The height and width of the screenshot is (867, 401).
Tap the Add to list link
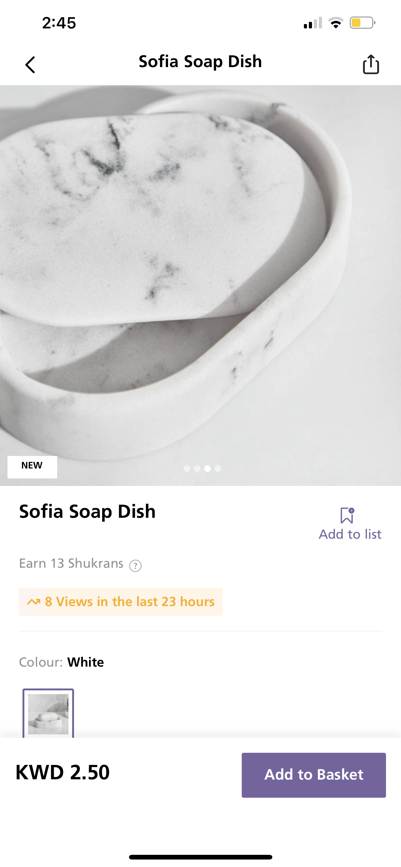[350, 534]
